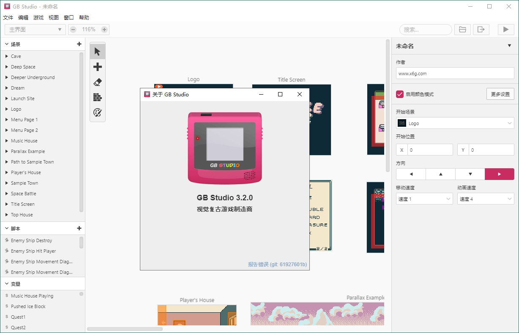Click the export project icon

click(481, 29)
